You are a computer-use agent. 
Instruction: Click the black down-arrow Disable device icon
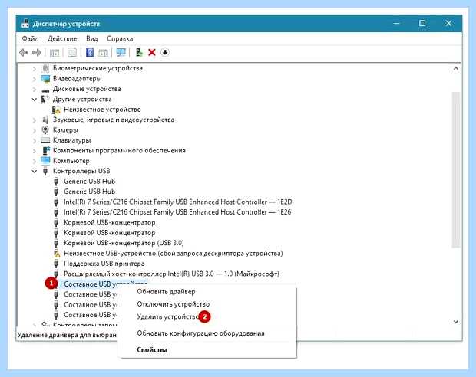pos(165,52)
